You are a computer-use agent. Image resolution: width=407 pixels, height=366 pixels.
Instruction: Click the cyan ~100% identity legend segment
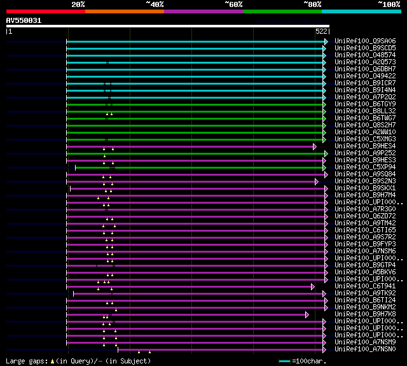362,11
